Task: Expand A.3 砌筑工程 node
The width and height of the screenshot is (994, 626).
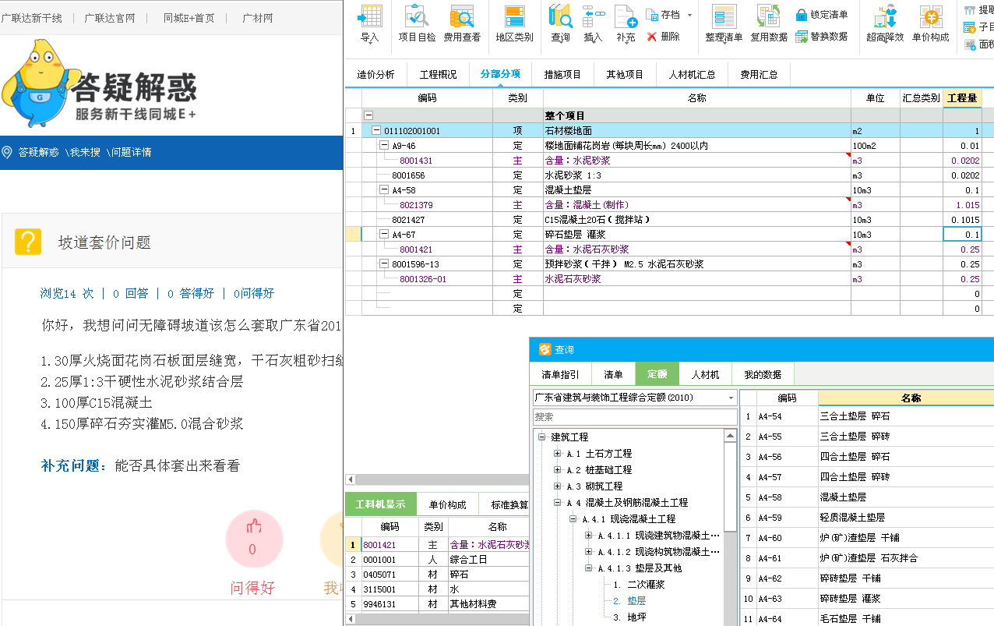Action: pyautogui.click(x=557, y=486)
